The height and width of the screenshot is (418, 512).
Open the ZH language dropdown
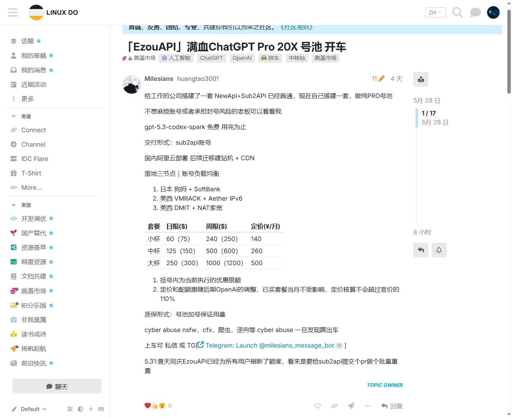pos(435,12)
